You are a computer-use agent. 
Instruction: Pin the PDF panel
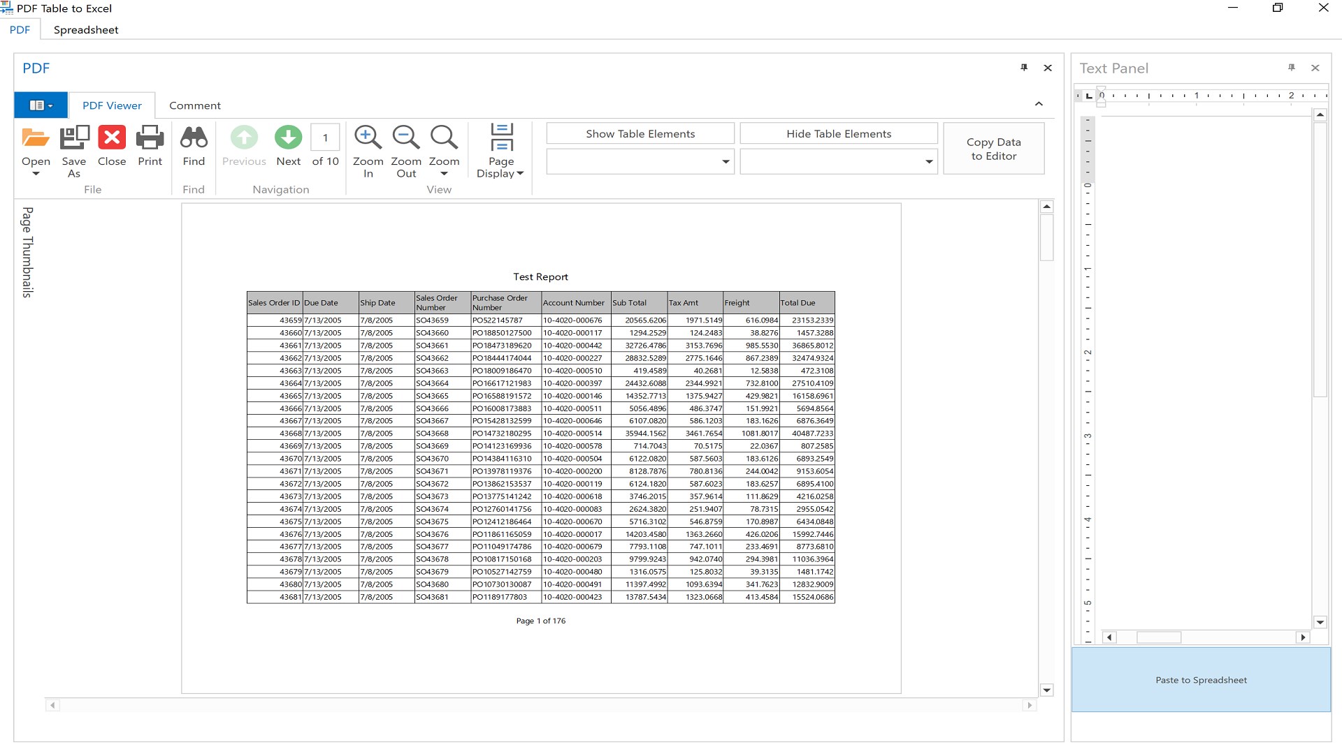point(1024,68)
